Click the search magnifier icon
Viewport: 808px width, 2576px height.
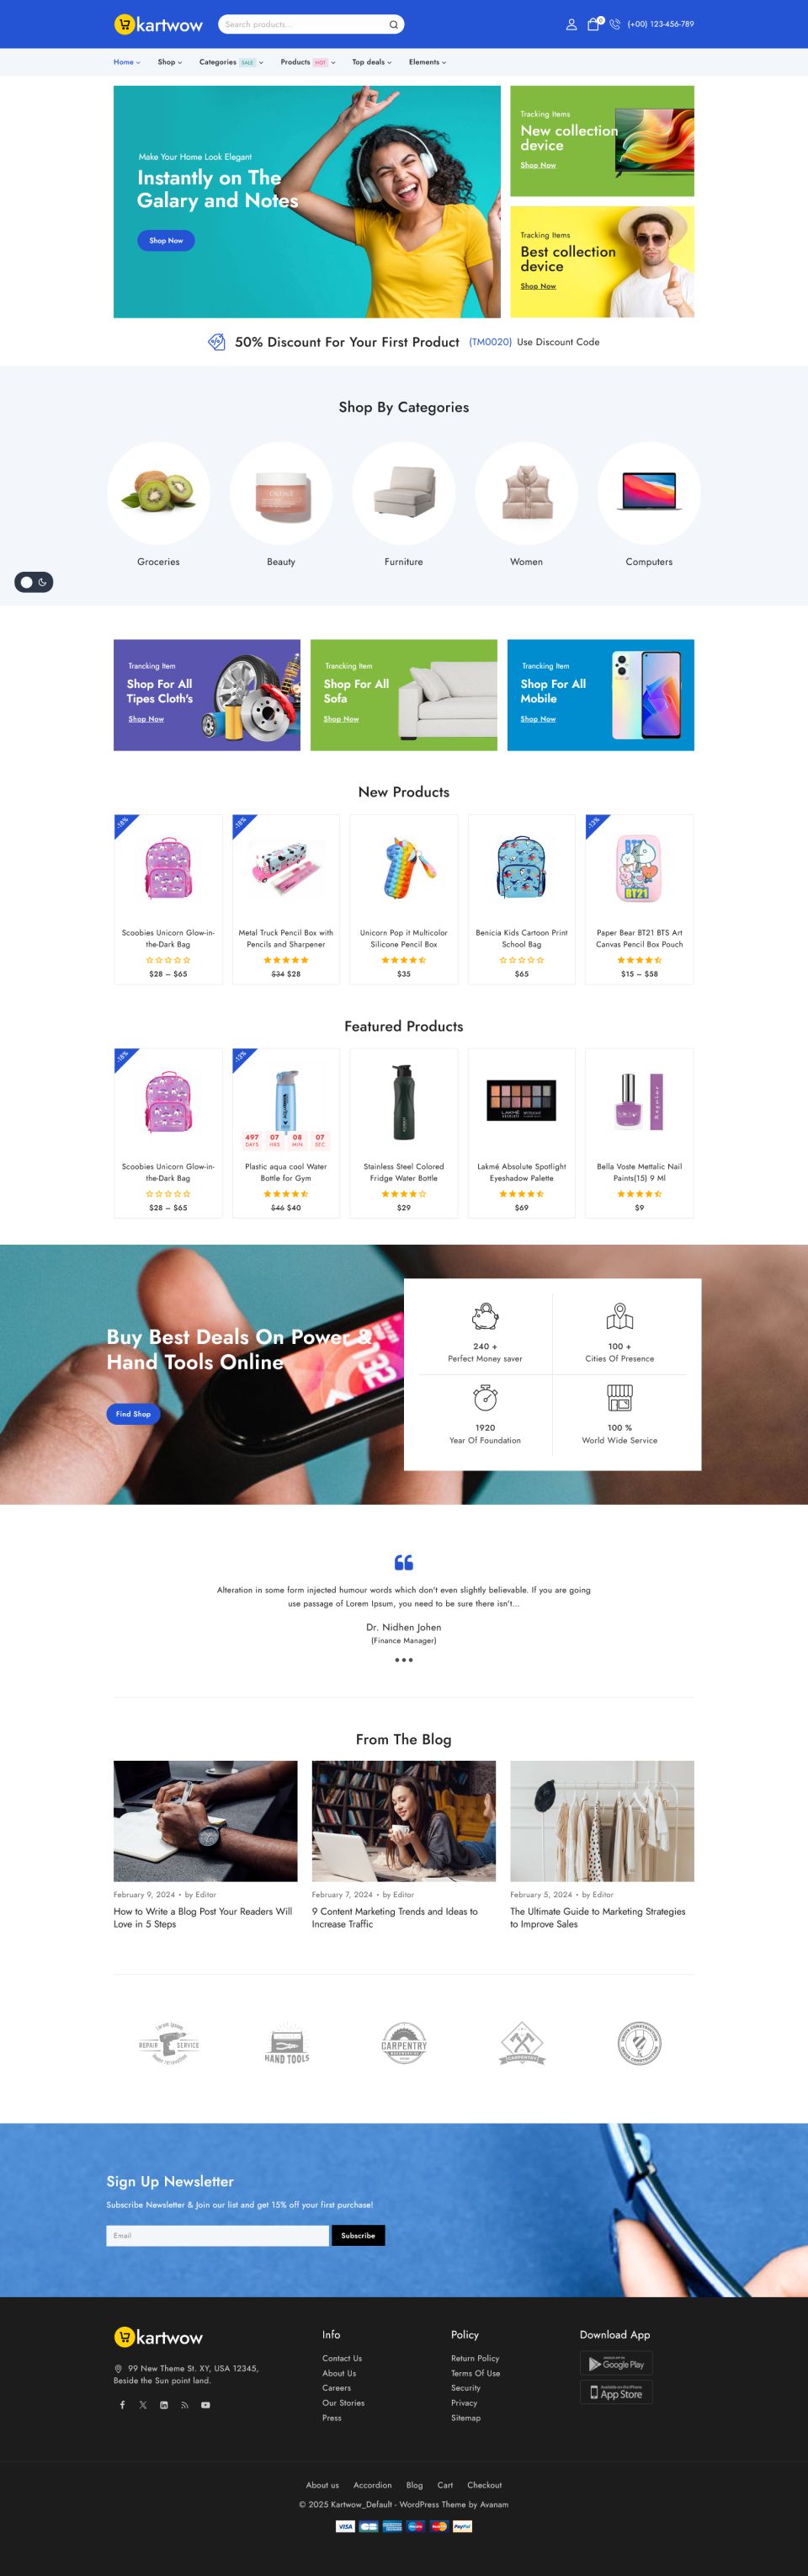click(393, 24)
